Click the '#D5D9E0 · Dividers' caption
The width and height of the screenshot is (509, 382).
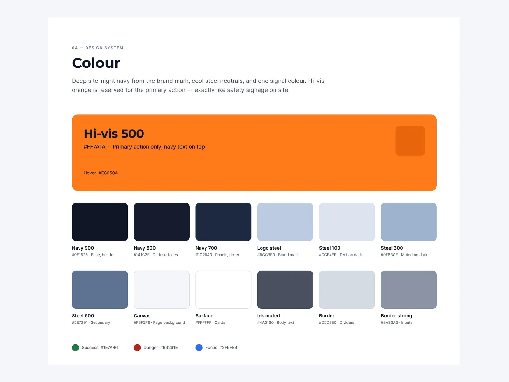click(337, 322)
